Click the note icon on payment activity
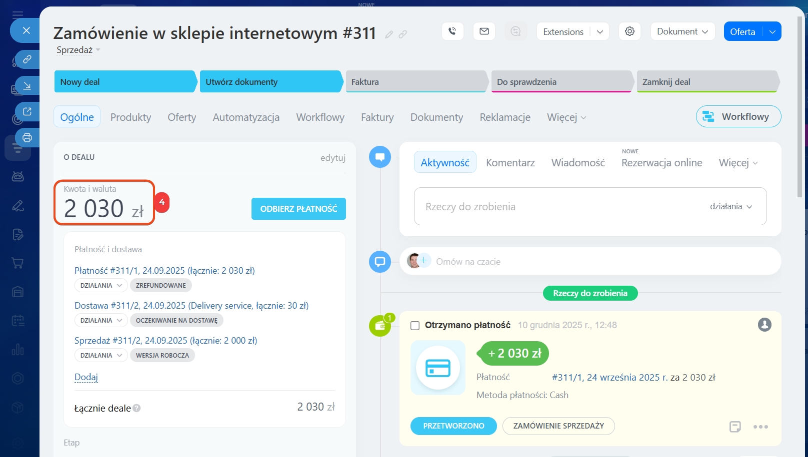This screenshot has height=457, width=808. point(734,427)
